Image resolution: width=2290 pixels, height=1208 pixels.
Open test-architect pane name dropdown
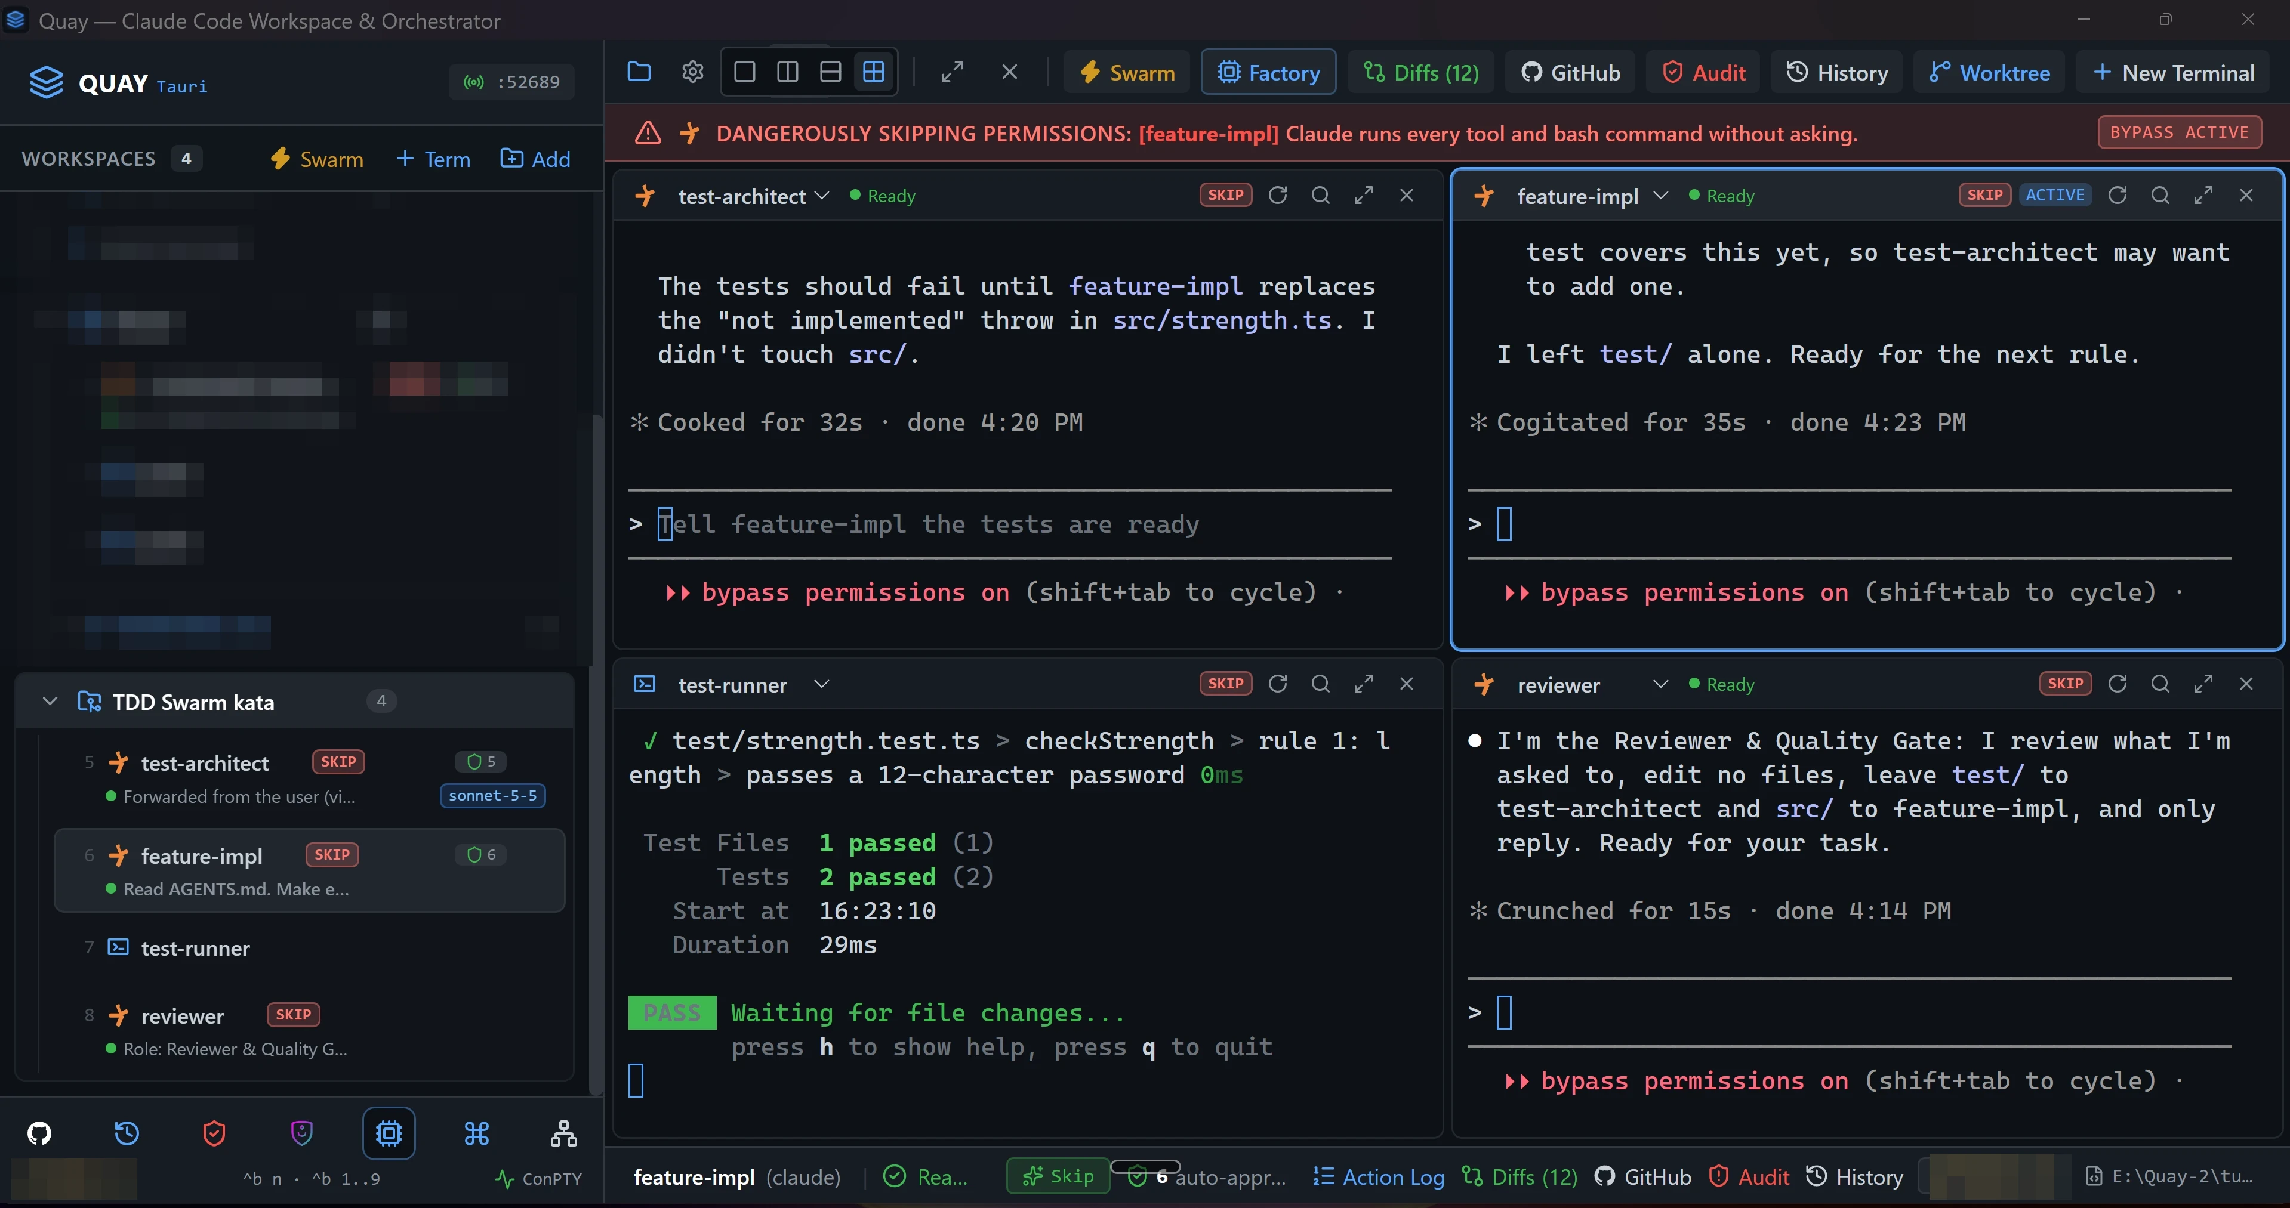click(821, 196)
